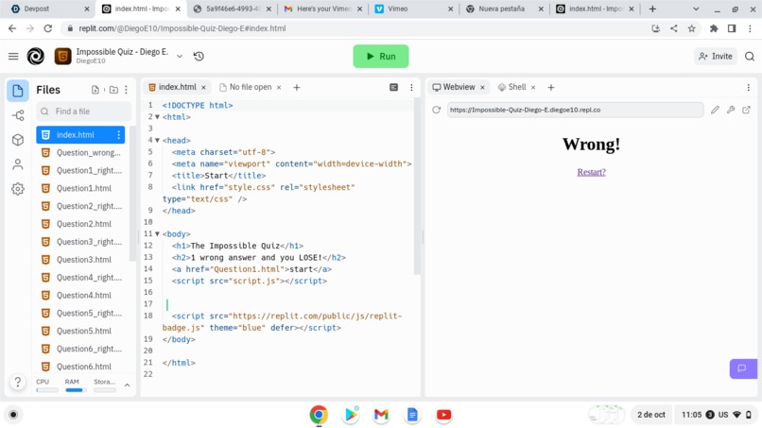Toggle editor pane layout icon
762x428 pixels.
[393, 88]
